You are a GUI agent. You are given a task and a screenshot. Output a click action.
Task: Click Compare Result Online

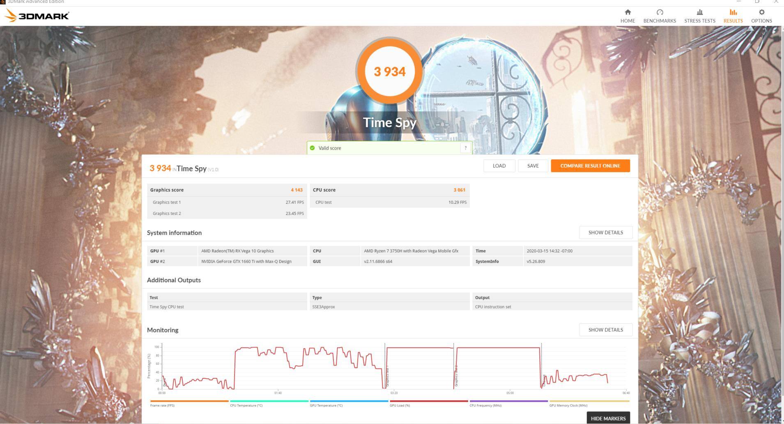tap(590, 166)
